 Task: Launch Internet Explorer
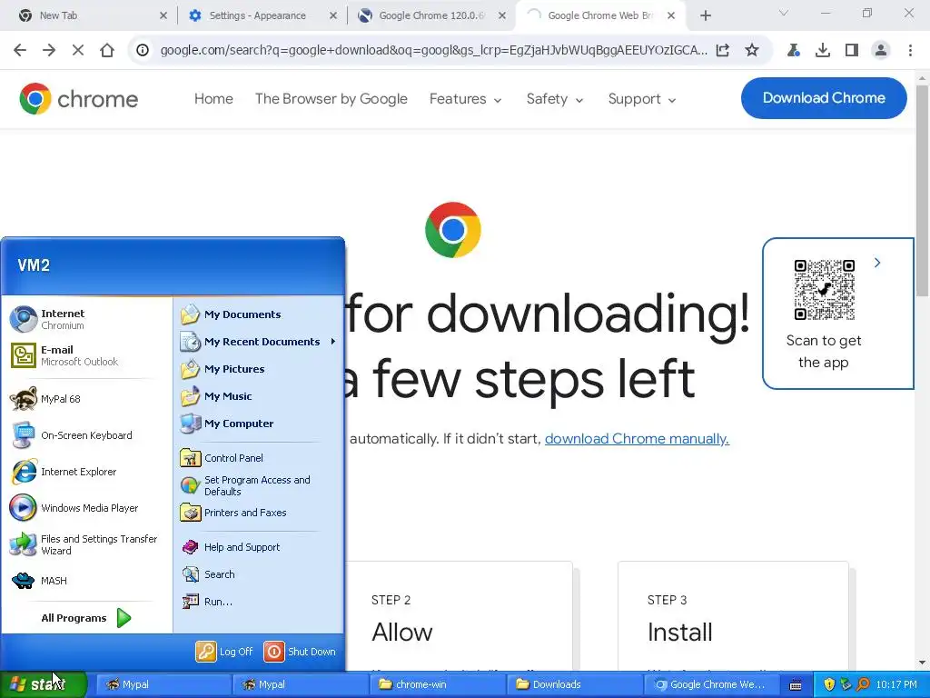point(87,472)
